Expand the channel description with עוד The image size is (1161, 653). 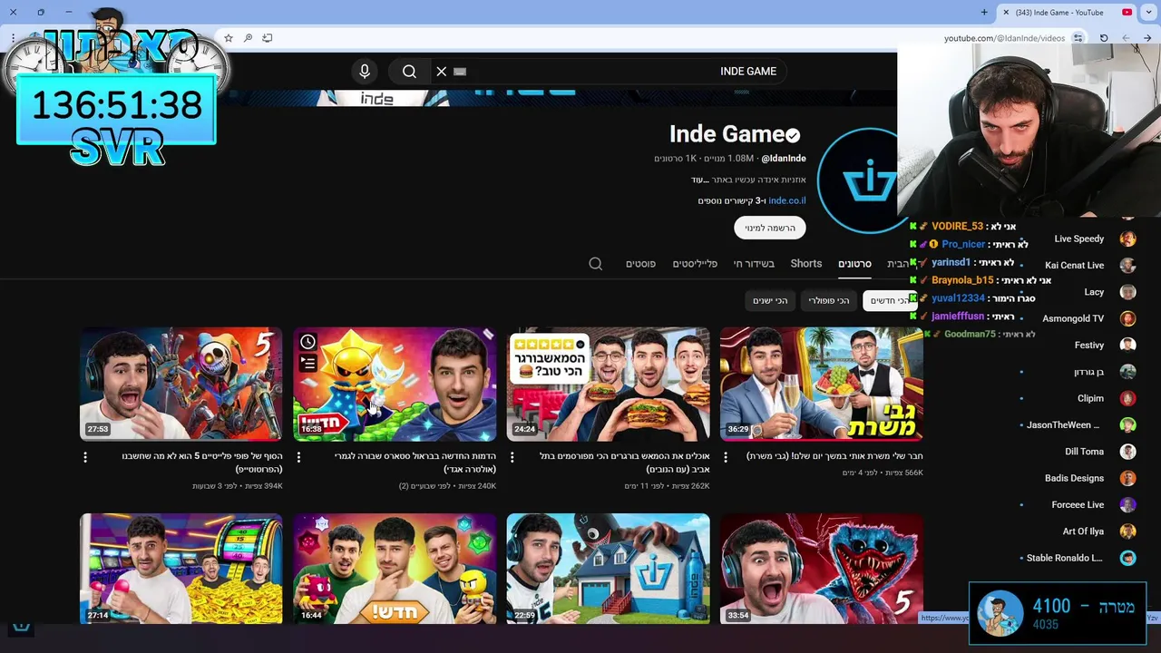pyautogui.click(x=699, y=180)
